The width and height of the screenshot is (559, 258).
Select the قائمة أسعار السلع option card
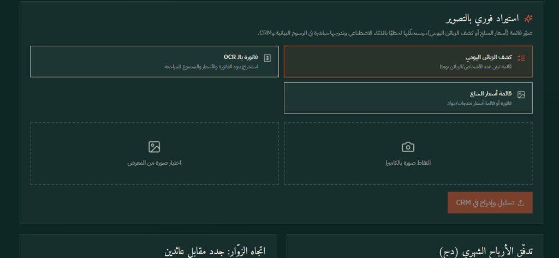pyautogui.click(x=408, y=98)
